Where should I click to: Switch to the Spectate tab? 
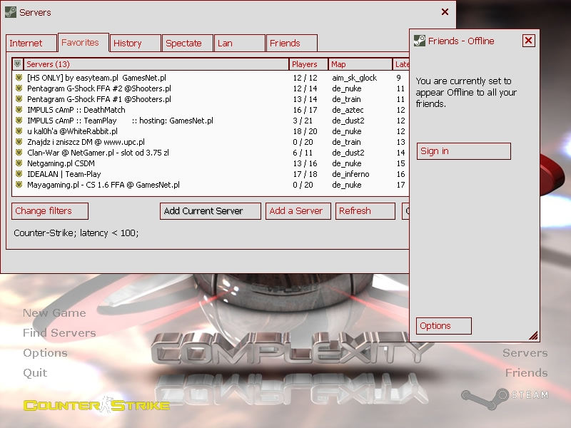[188, 44]
